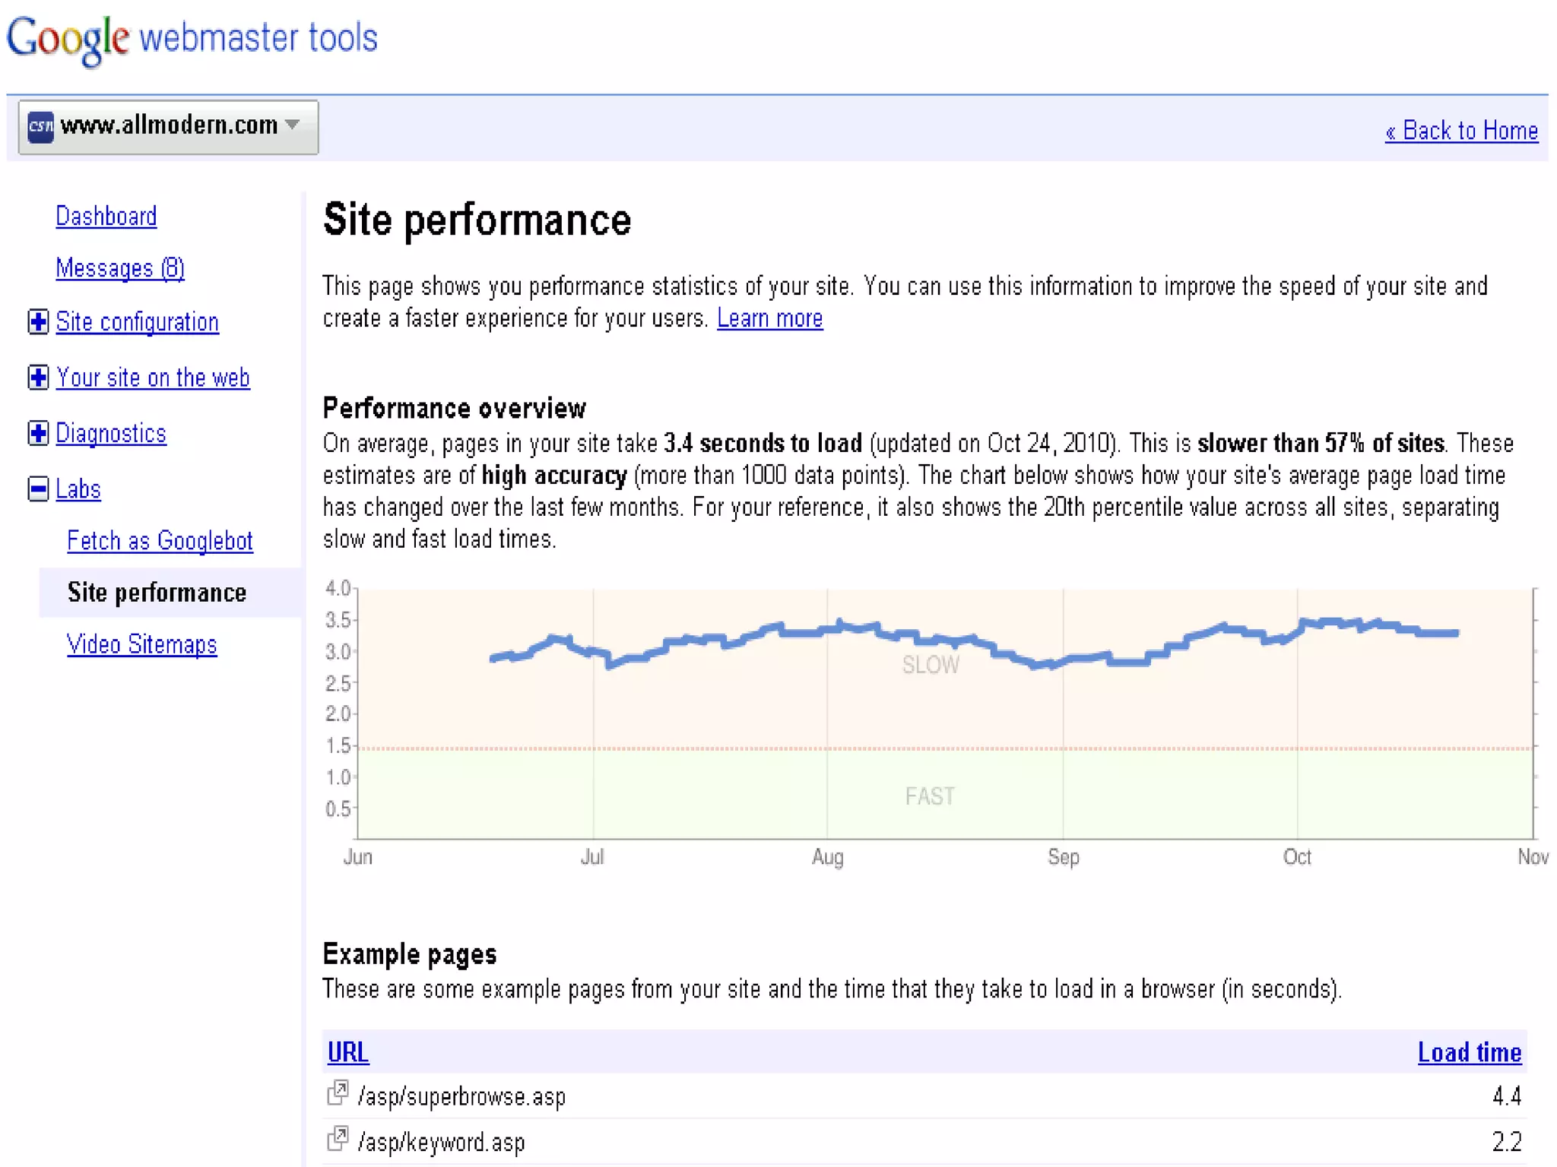1557x1167 pixels.
Task: Click the Back to Home link
Action: click(1460, 131)
